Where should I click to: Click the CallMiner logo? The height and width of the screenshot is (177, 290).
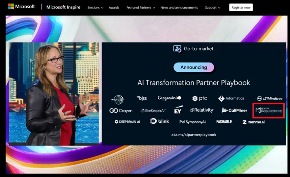(x=234, y=111)
